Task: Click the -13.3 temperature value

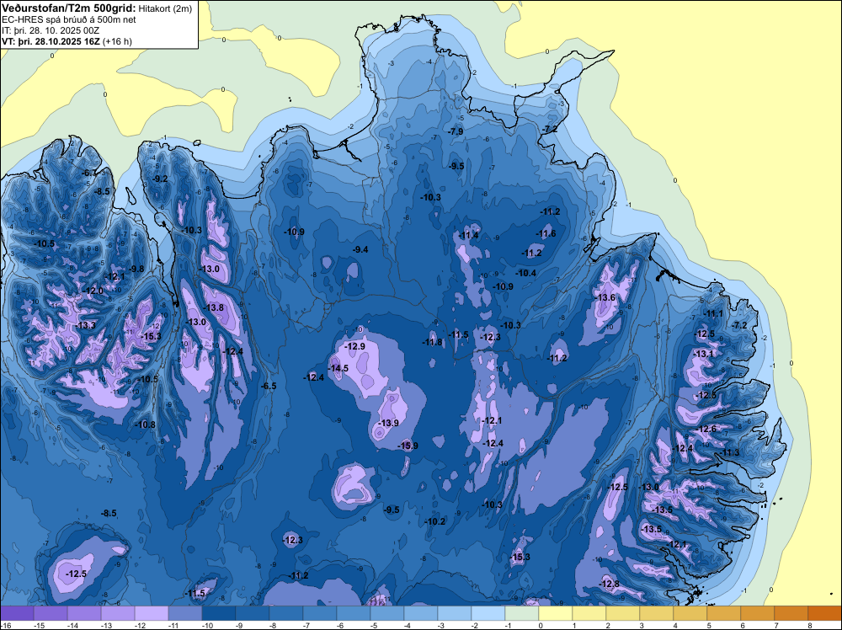Action: click(x=86, y=325)
